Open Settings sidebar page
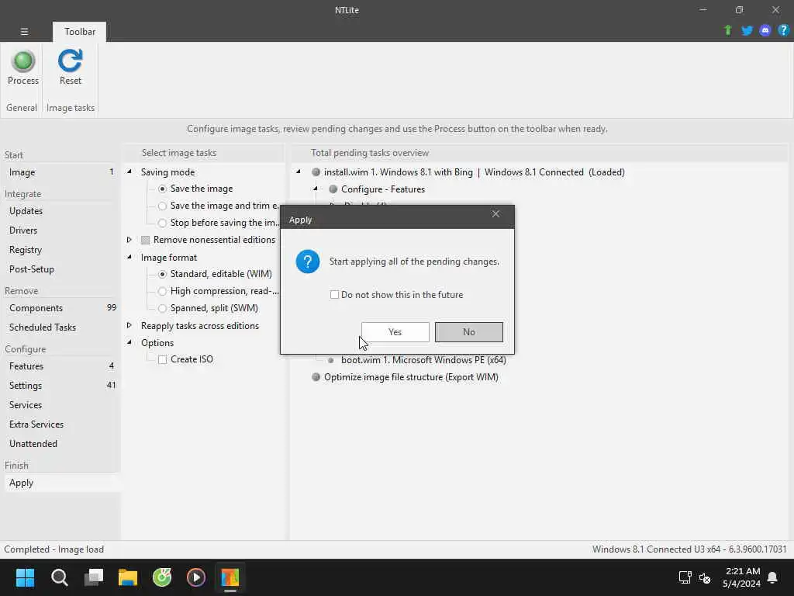Screen dimensions: 794x596 pyautogui.click(x=60, y=386)
